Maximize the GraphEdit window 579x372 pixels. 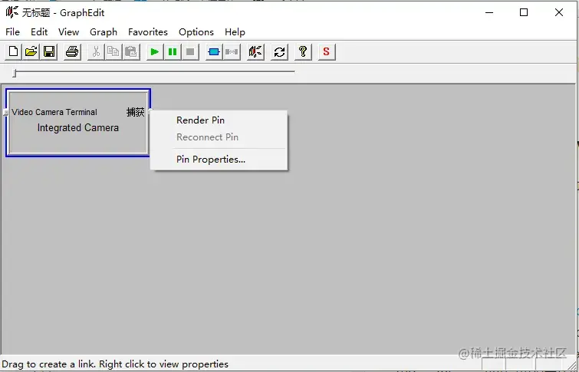click(x=524, y=12)
